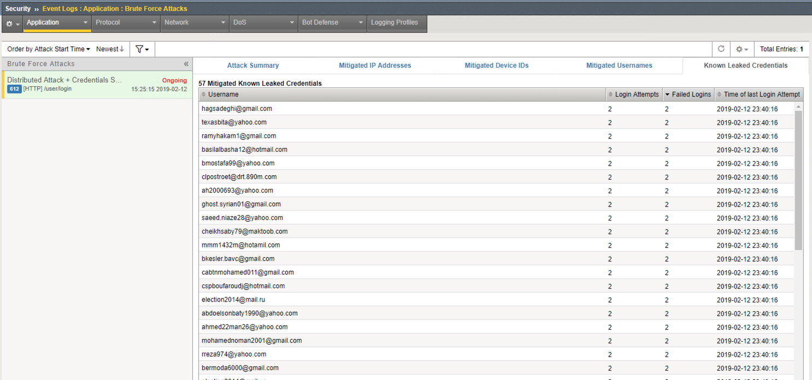The height and width of the screenshot is (380, 812).
Task: Sort by Time of last Login Attempt
Action: [x=759, y=94]
